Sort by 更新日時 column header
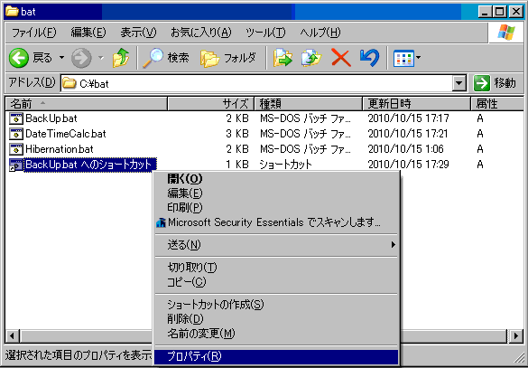528x368 pixels. tap(417, 104)
